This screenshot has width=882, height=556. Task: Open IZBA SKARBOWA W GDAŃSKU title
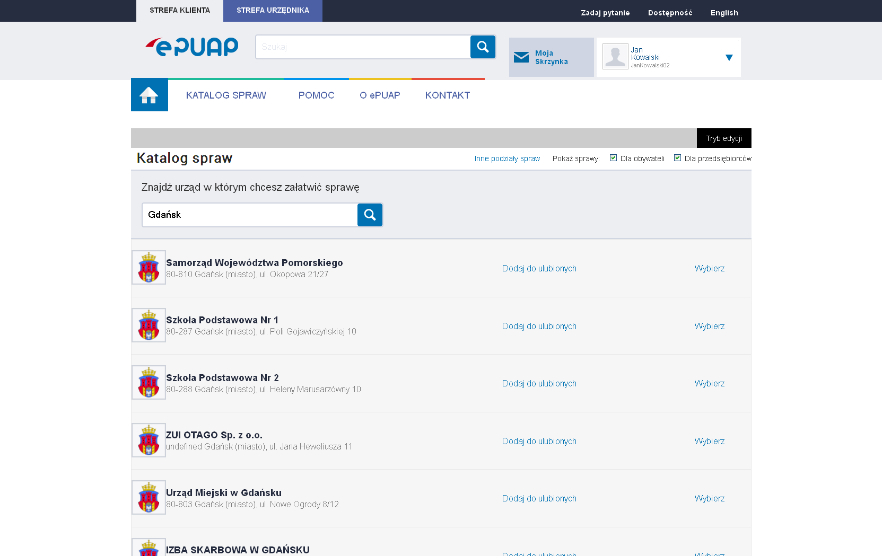[238, 550]
